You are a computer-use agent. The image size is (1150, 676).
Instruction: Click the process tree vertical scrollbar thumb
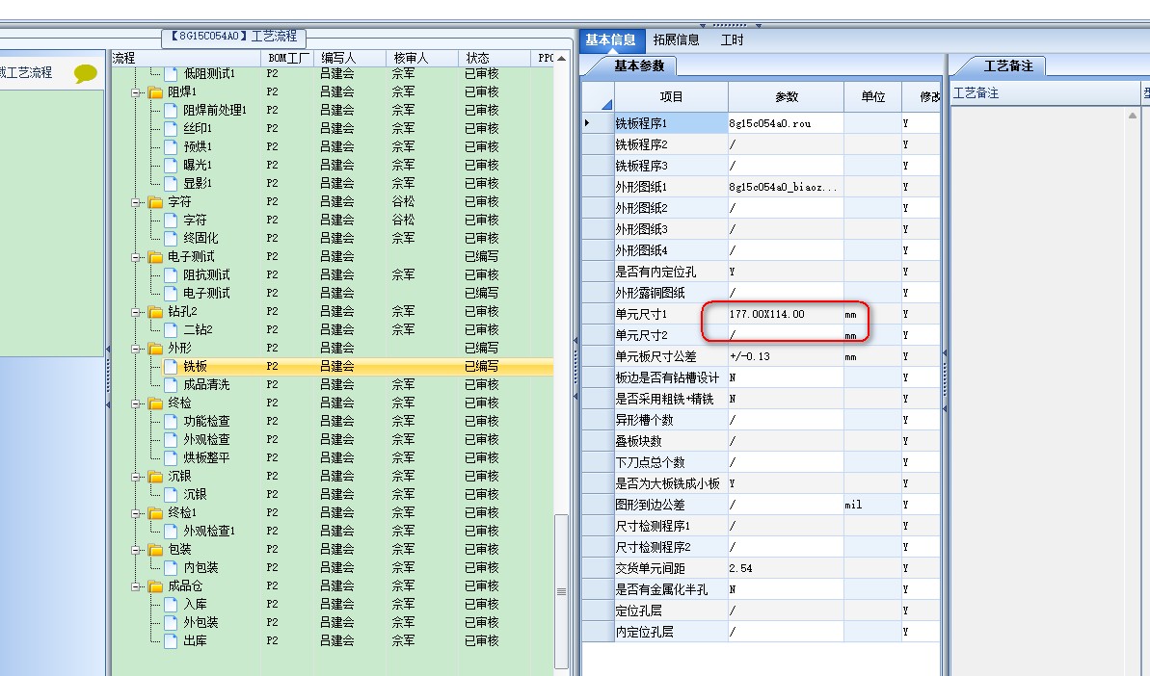click(x=561, y=591)
